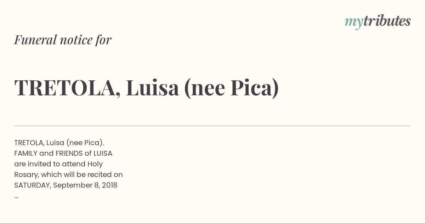This screenshot has height=223, width=425.
Task: Click the line "FAMILY and FRIENDS of LUISA"
Action: (x=63, y=153)
